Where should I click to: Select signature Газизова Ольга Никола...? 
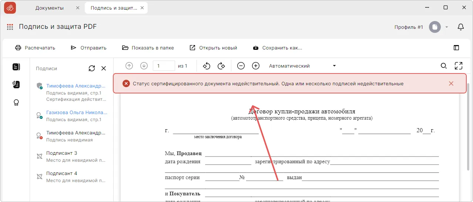pos(72,116)
